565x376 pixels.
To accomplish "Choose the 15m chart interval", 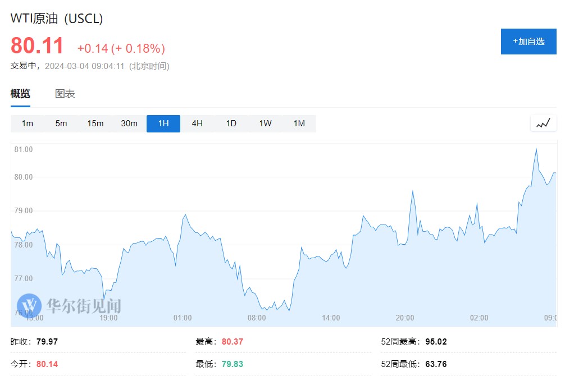I will [x=95, y=123].
